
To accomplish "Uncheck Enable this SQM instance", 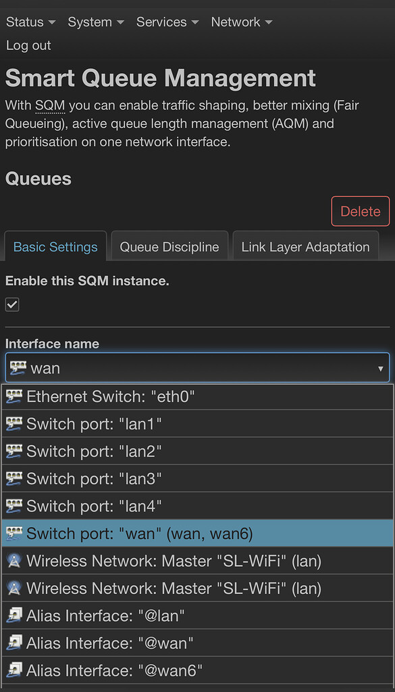I will click(11, 304).
